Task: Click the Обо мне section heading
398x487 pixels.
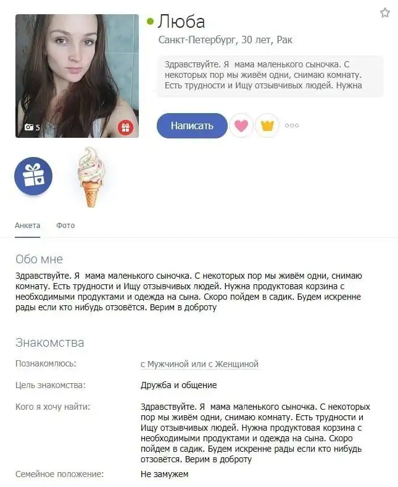Action: tap(39, 259)
